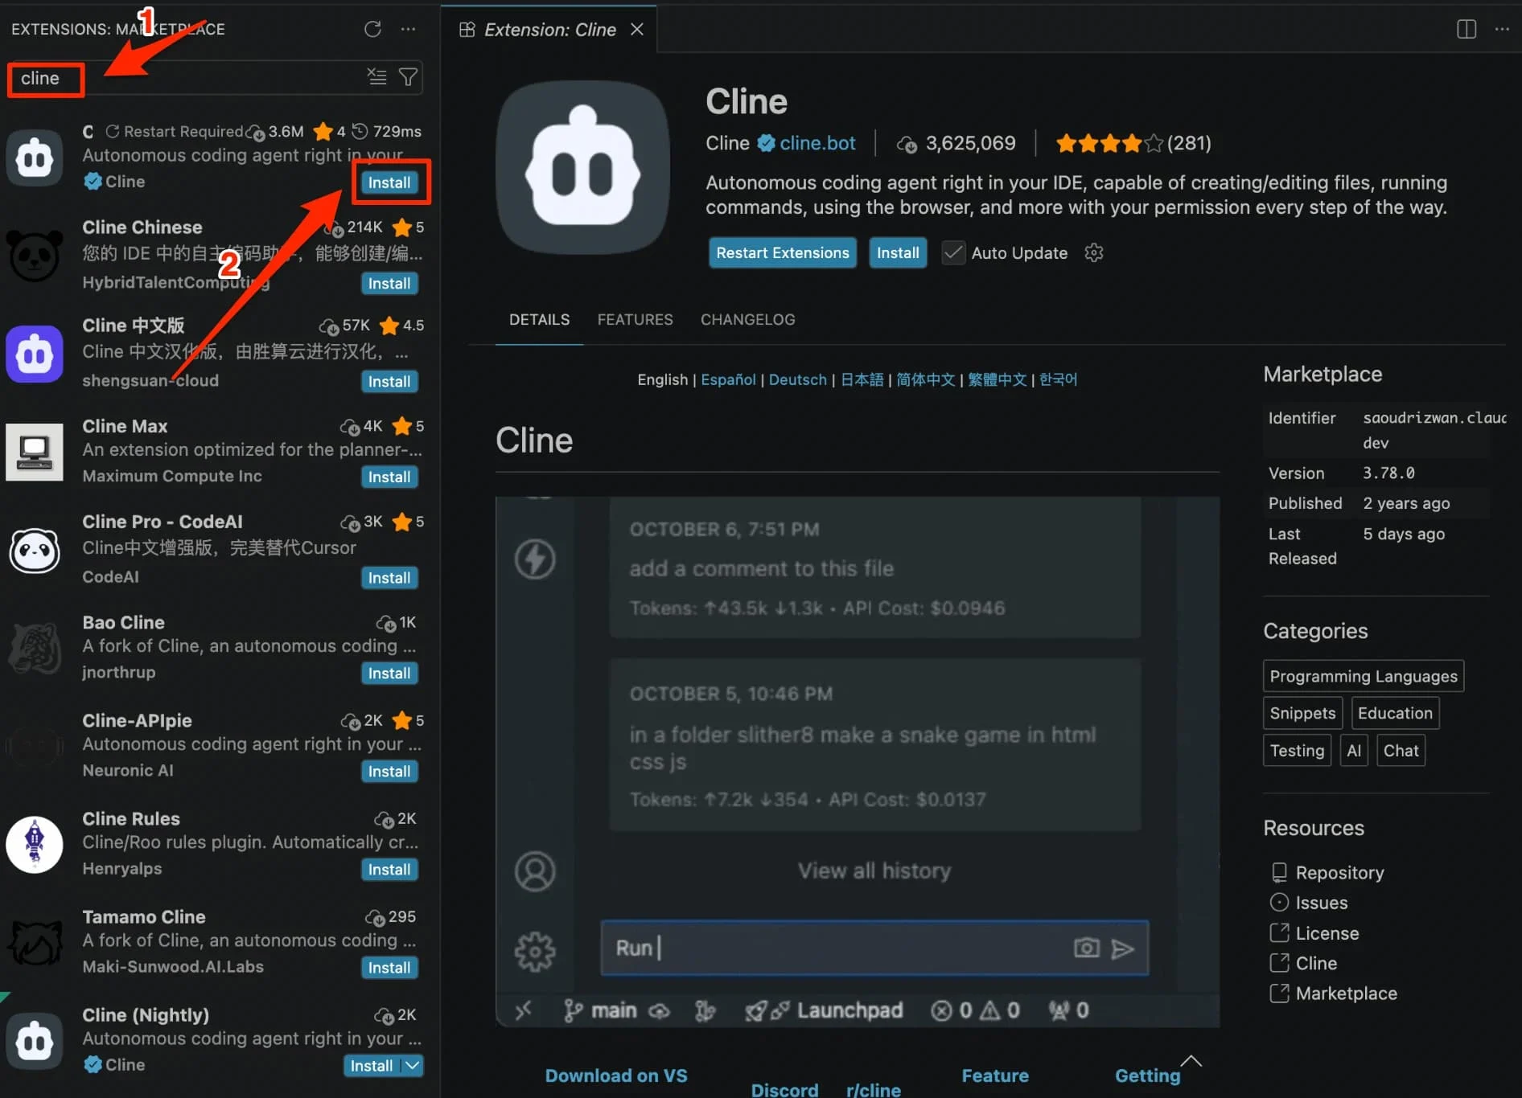Expand the Cline (Nightly) Install dropdown arrow
1522x1098 pixels.
point(413,1065)
